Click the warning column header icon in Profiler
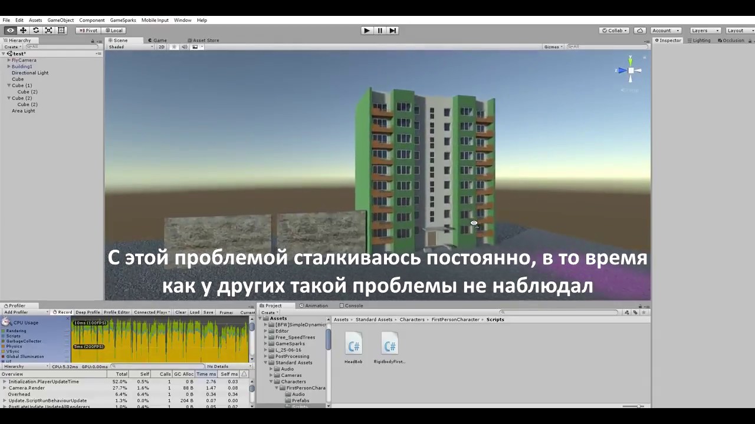Image resolution: width=755 pixels, height=424 pixels. [x=244, y=374]
